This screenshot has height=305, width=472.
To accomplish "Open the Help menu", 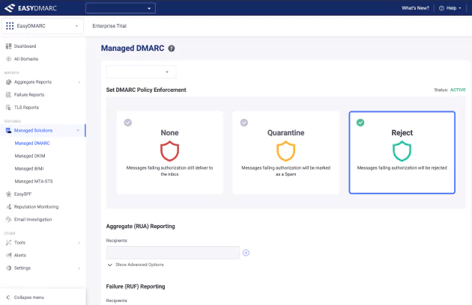I will [450, 8].
